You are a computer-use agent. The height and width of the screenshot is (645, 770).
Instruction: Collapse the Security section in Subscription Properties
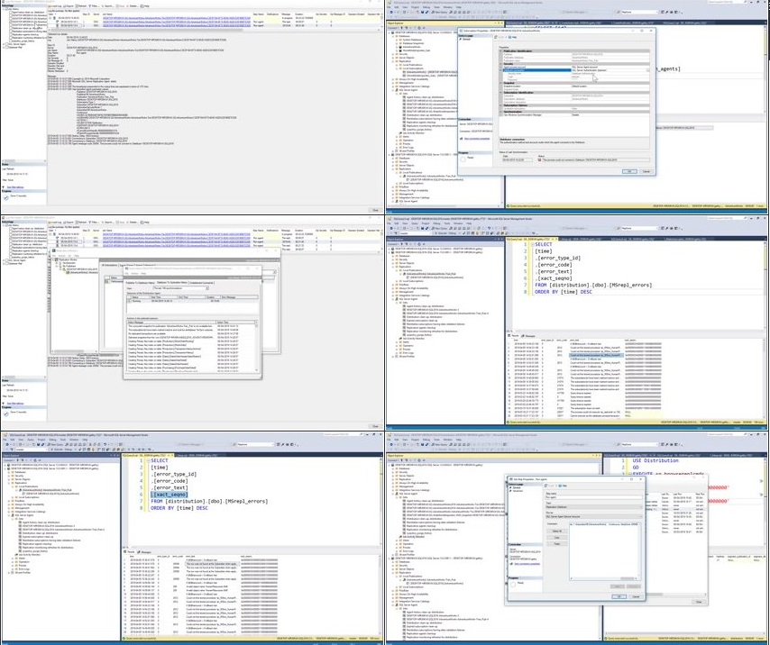[x=501, y=64]
